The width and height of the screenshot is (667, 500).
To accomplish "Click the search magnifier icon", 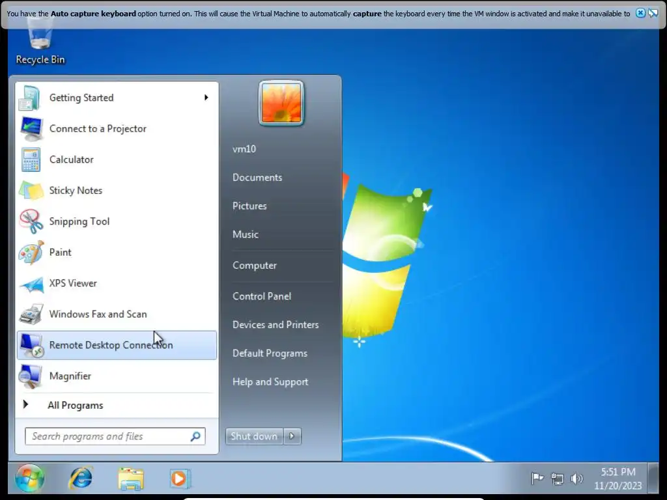I will (x=195, y=436).
